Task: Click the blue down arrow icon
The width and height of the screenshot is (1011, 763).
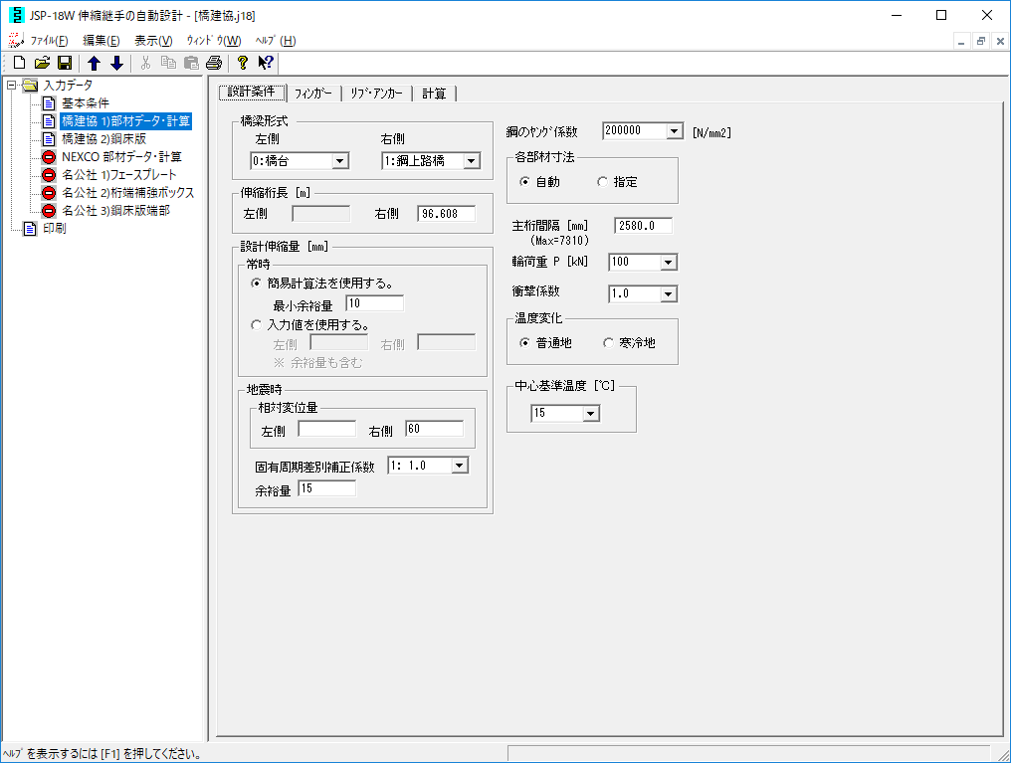Action: [116, 64]
